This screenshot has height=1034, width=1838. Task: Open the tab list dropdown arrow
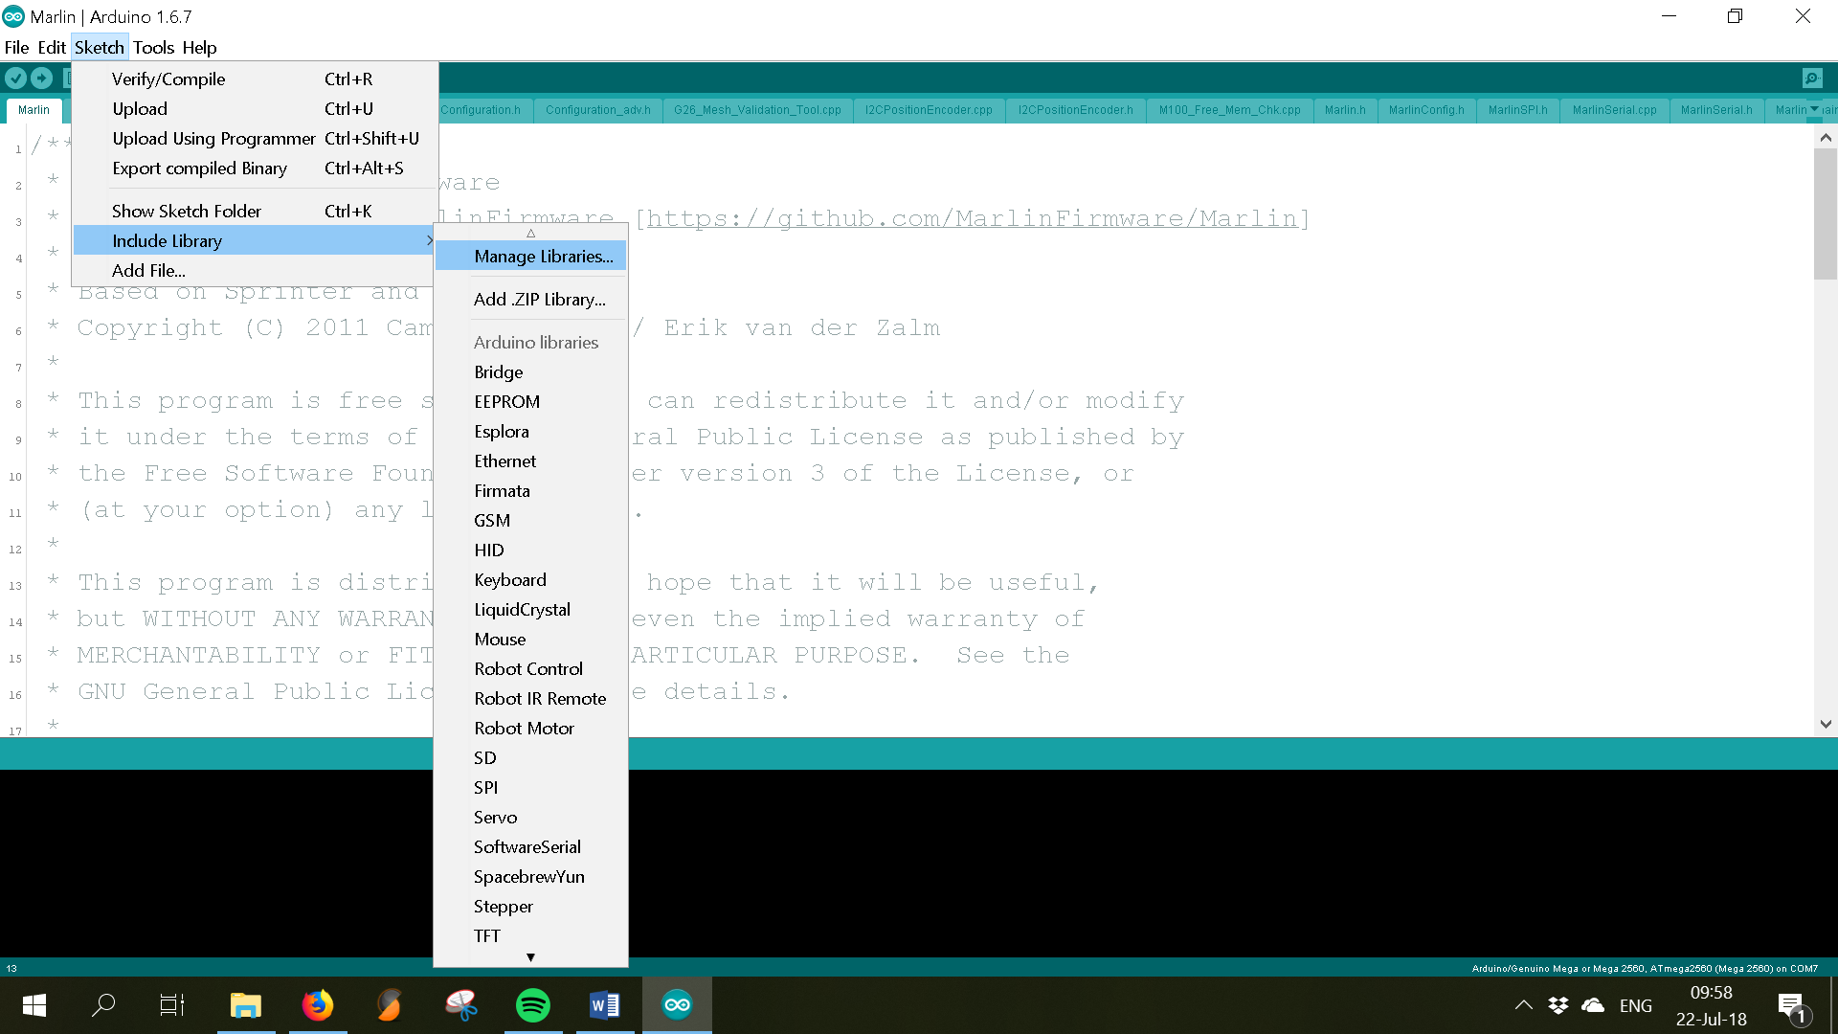[x=1814, y=109]
